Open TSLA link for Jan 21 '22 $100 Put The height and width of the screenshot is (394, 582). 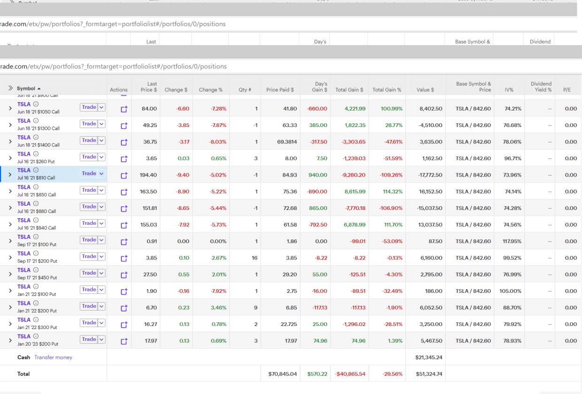pos(24,287)
